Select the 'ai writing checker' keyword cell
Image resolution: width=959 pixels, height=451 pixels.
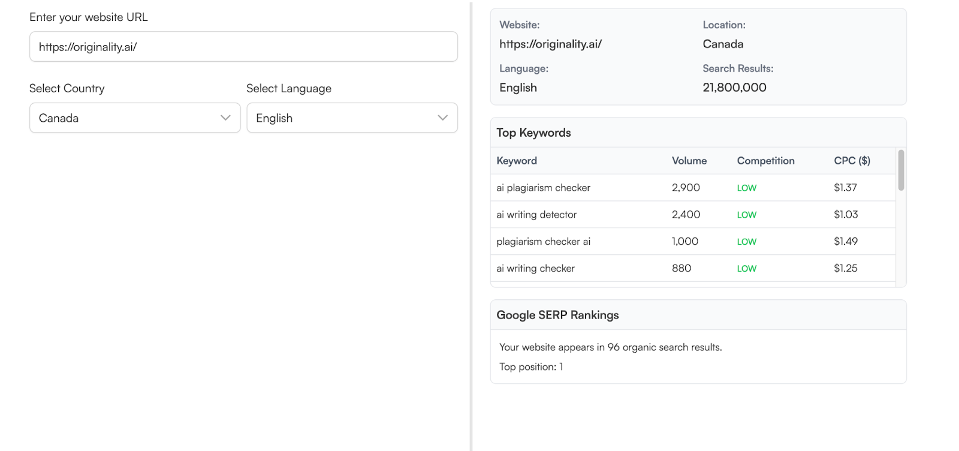click(x=535, y=269)
